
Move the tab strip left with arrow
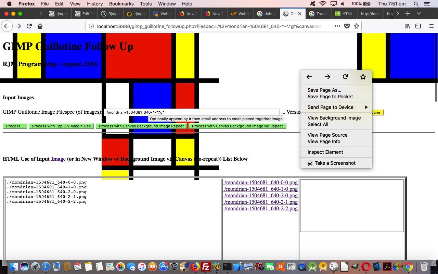click(x=41, y=14)
